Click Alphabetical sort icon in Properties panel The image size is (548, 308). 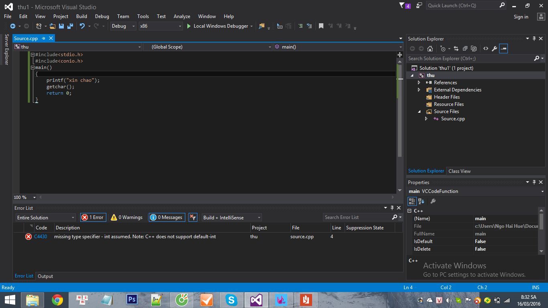click(x=421, y=201)
